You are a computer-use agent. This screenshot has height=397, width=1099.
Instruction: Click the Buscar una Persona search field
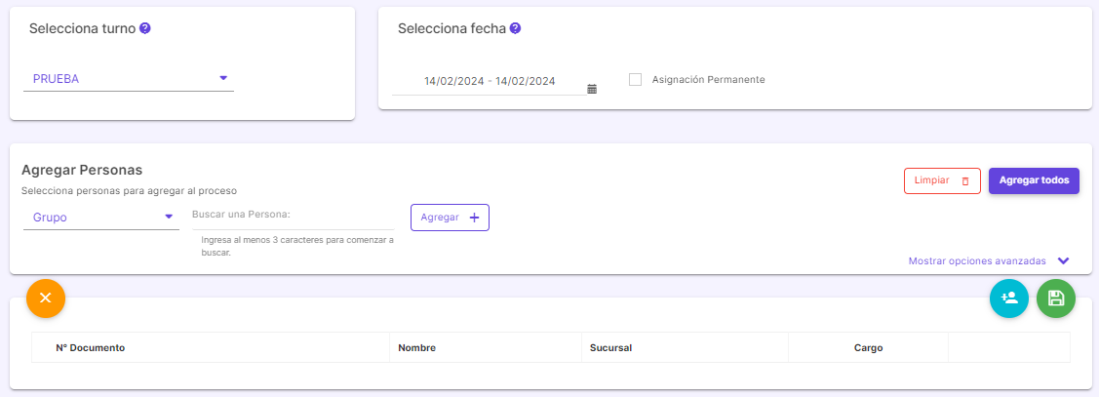pos(293,218)
